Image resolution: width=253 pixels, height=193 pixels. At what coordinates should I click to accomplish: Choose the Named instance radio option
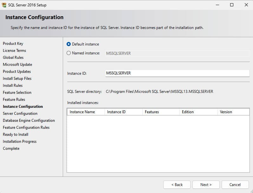coord(69,53)
